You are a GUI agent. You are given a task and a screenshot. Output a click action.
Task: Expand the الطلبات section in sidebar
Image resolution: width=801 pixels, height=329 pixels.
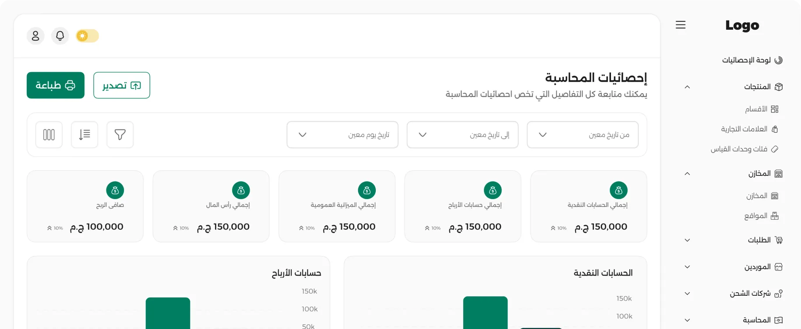(x=687, y=240)
